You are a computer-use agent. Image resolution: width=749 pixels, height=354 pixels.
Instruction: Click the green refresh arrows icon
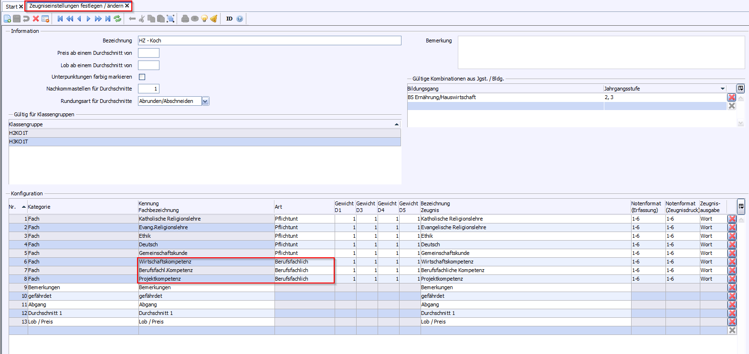117,19
